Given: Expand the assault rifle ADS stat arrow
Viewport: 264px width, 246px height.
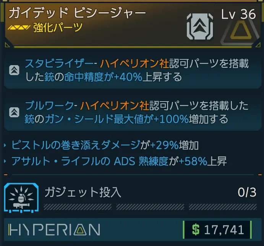Looking at the screenshot, I should click(x=5, y=161).
